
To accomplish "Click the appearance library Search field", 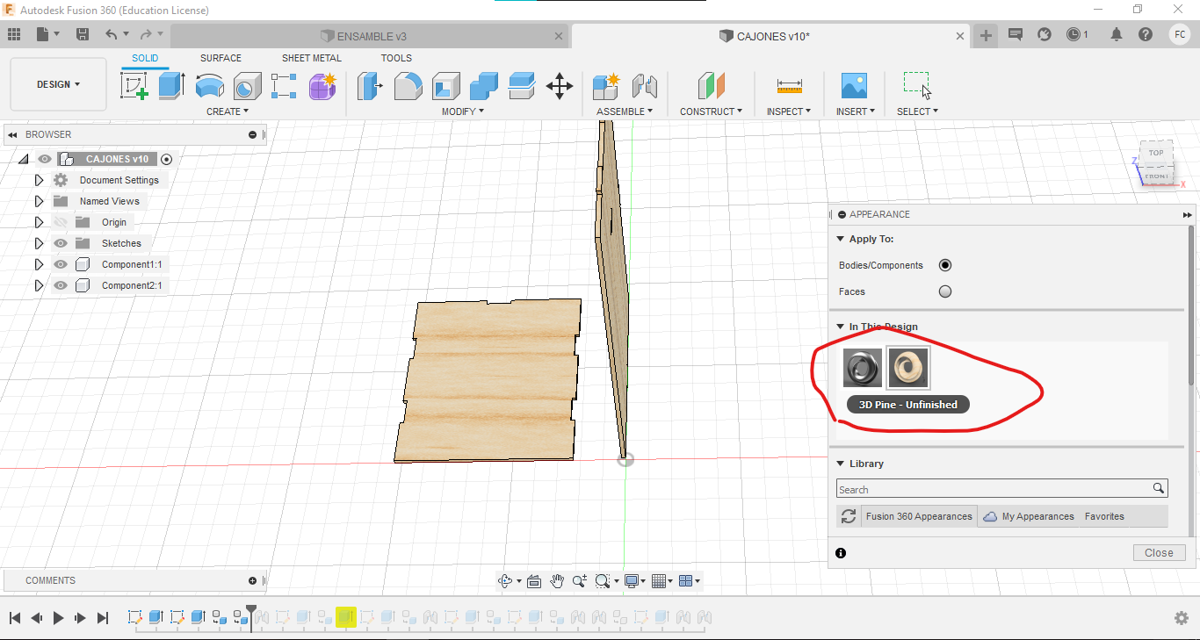I will point(993,489).
